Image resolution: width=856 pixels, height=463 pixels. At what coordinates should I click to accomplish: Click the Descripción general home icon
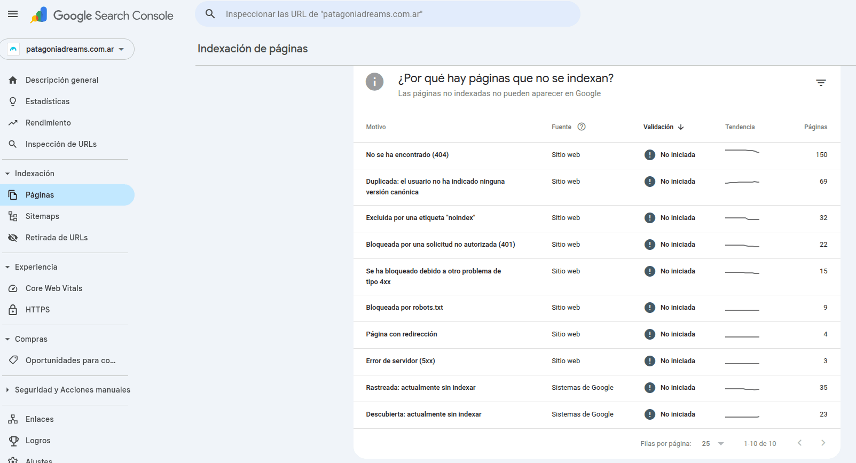(x=13, y=80)
